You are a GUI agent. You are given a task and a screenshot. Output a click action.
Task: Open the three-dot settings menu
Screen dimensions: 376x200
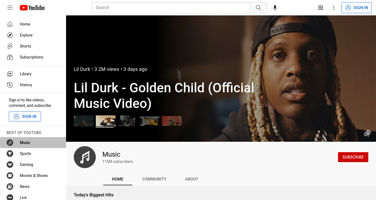coord(334,8)
